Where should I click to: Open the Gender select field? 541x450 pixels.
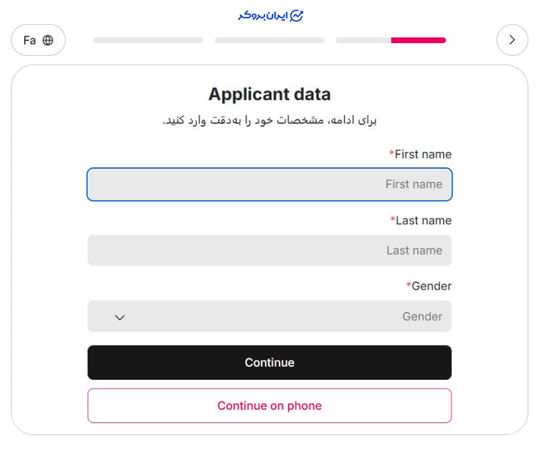(269, 316)
